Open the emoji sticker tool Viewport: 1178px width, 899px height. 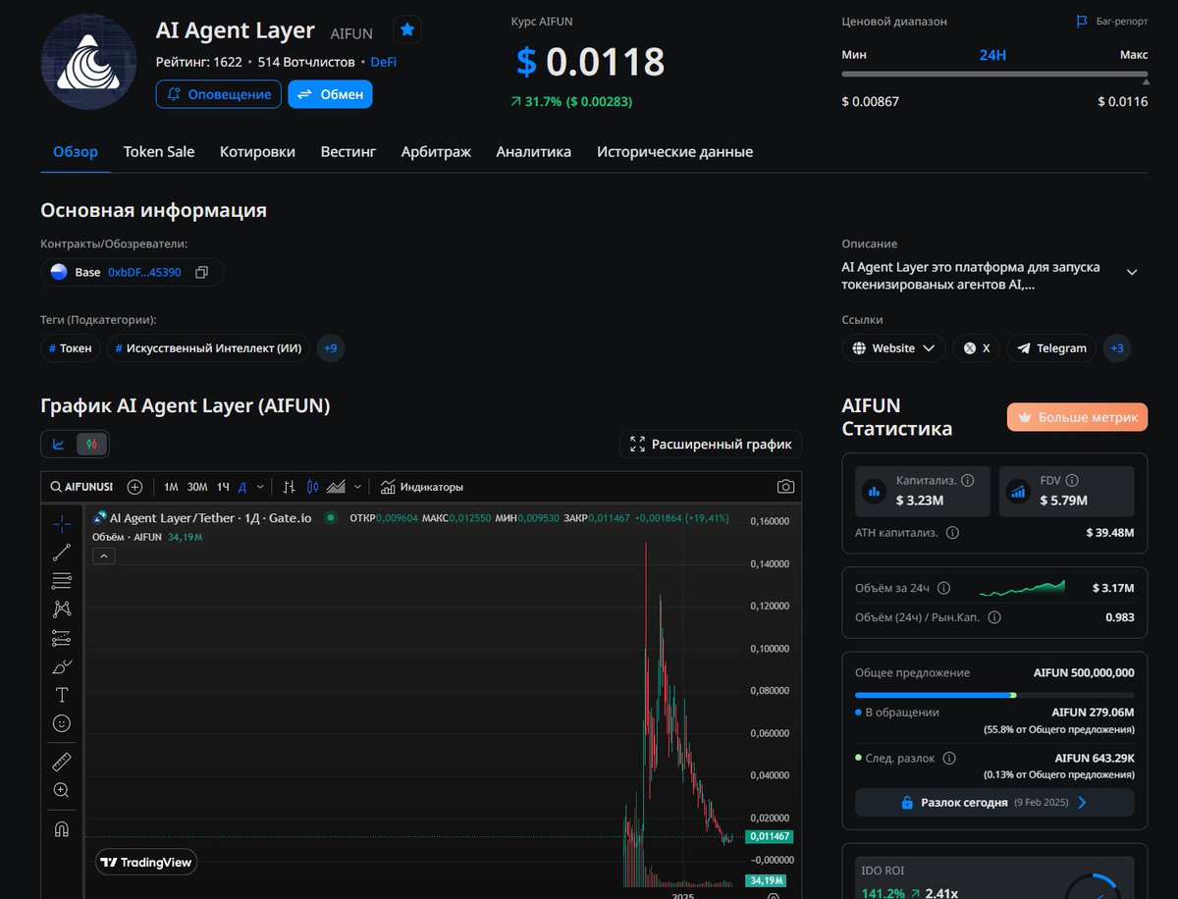point(61,723)
